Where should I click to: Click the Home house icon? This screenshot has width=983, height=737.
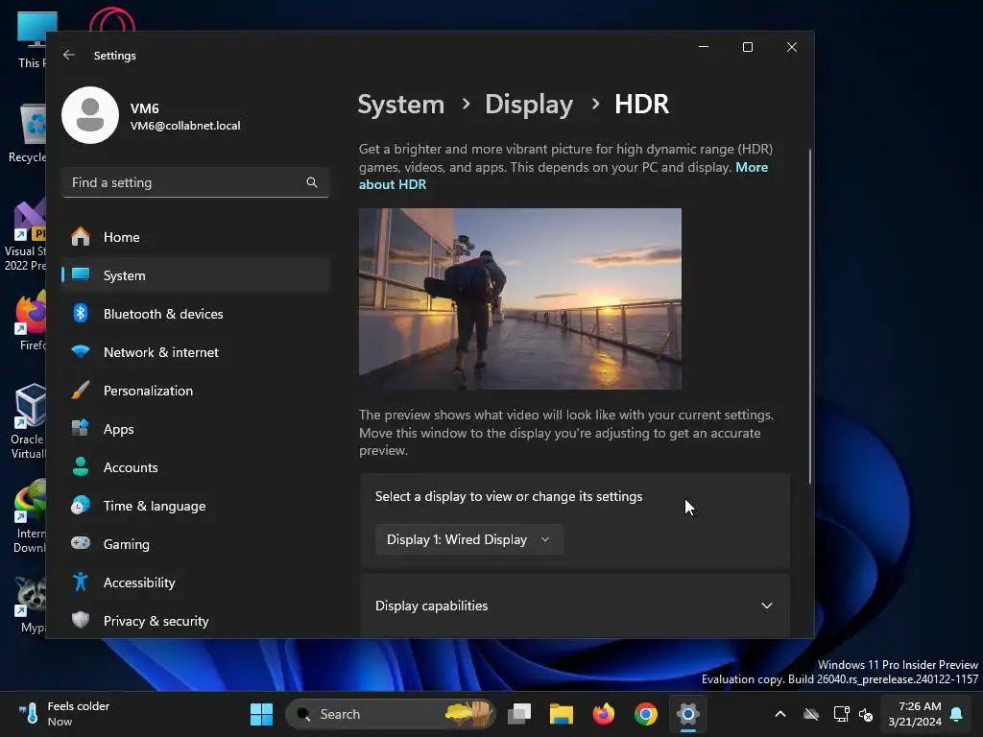click(x=81, y=236)
